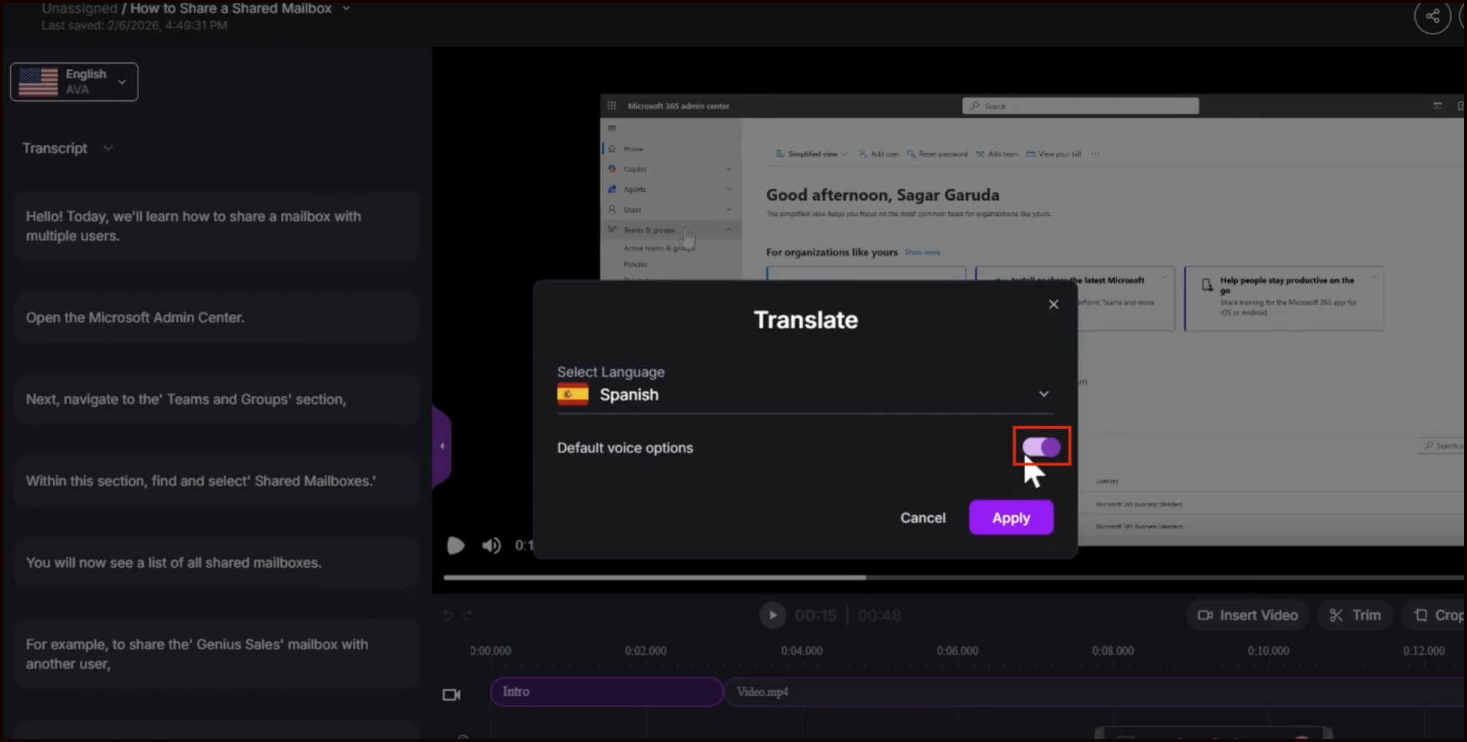Click the Trim tool button
The width and height of the screenshot is (1467, 742).
click(x=1355, y=615)
